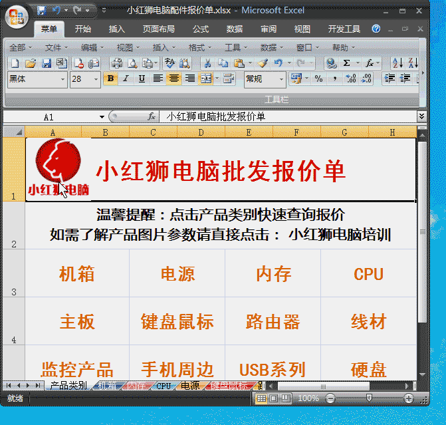446x425 pixels.
Task: Toggle Align Right
Action: point(189,79)
